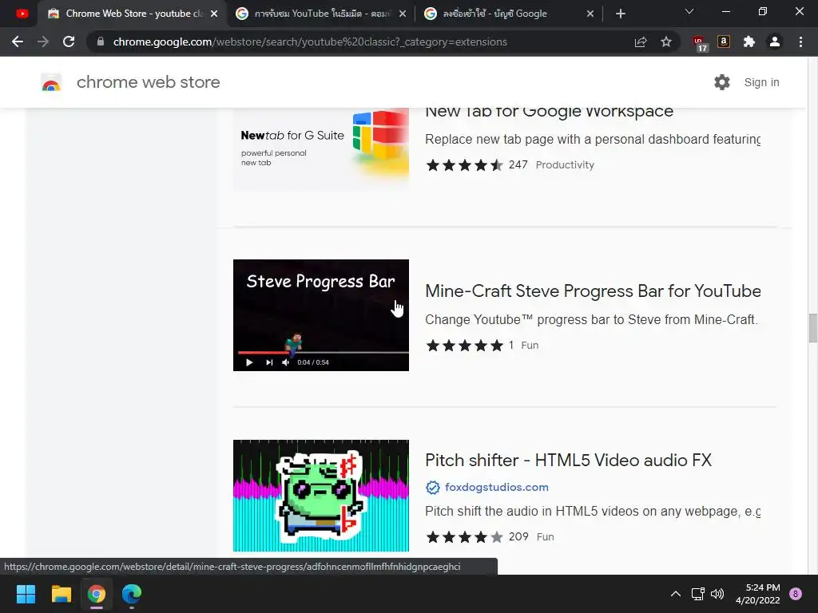
Task: Open the Amazon extension icon
Action: (724, 42)
